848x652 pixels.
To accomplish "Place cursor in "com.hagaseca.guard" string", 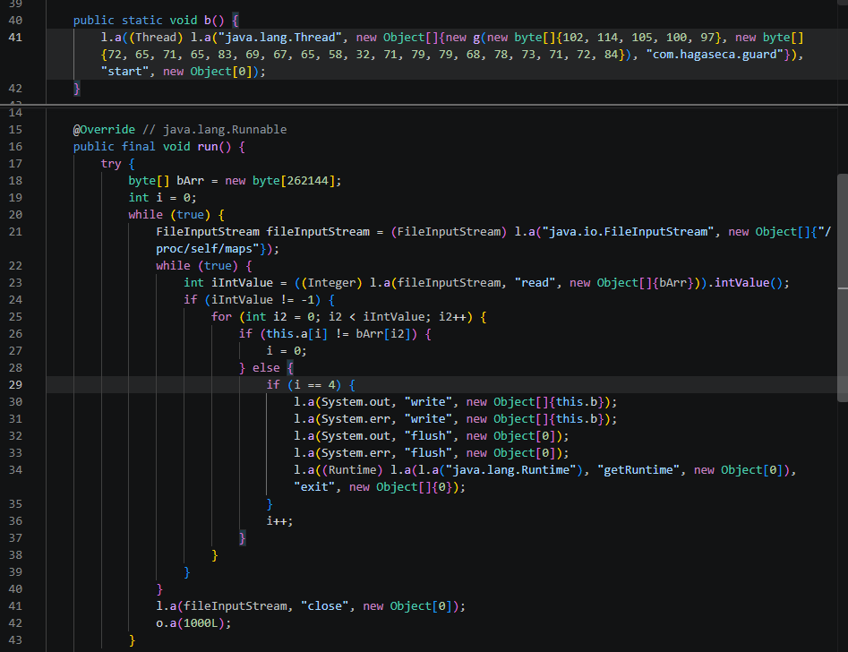I will (715, 54).
